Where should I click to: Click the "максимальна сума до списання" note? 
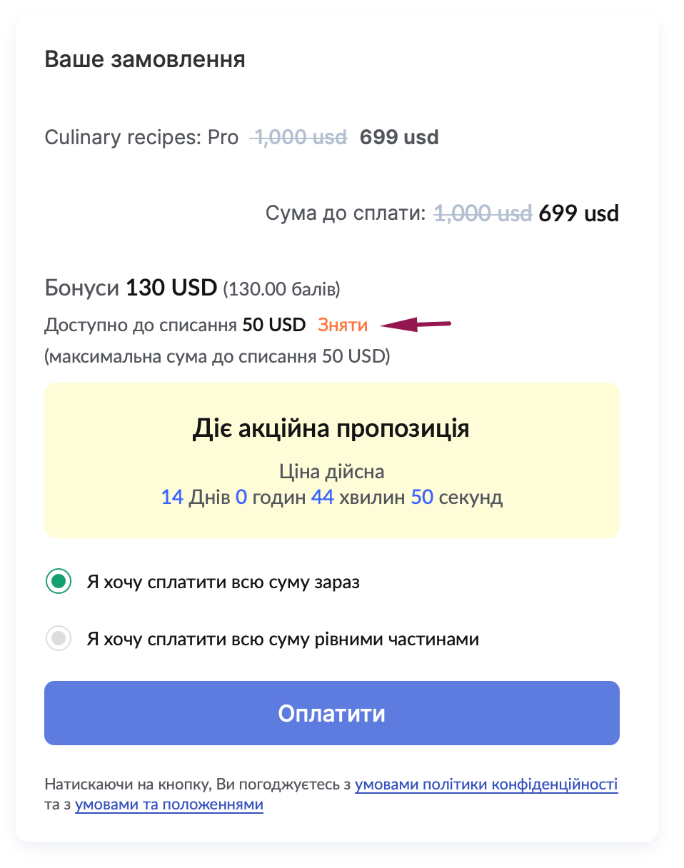pyautogui.click(x=217, y=356)
